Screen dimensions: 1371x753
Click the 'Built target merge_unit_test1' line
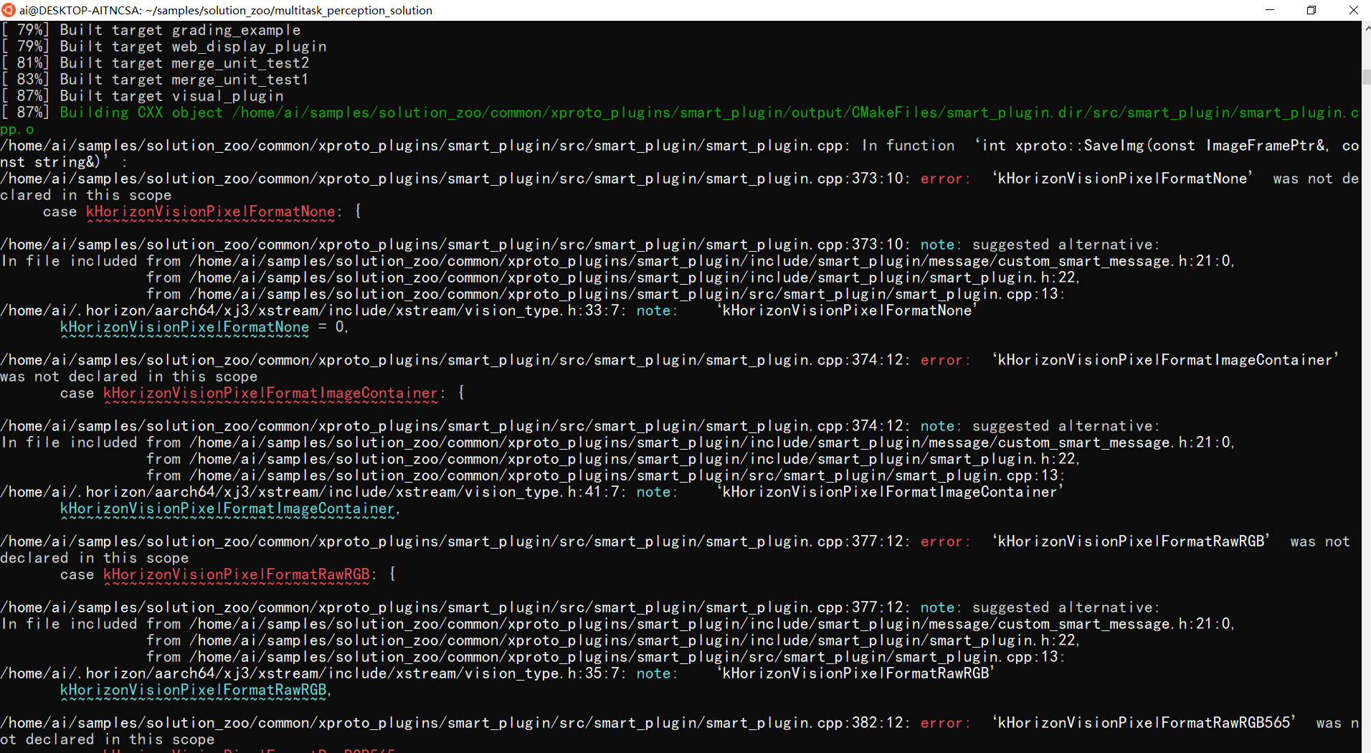click(x=184, y=80)
